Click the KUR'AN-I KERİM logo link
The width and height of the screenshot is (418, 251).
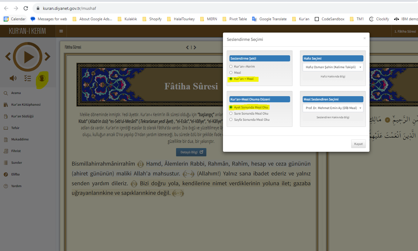[28, 31]
